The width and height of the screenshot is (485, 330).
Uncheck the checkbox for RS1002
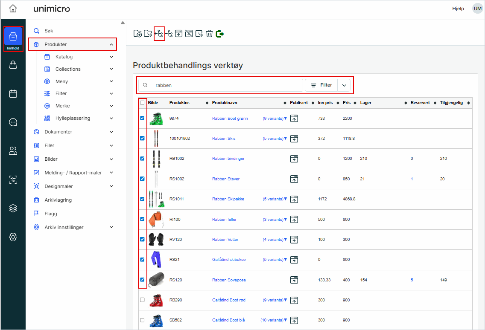click(142, 179)
